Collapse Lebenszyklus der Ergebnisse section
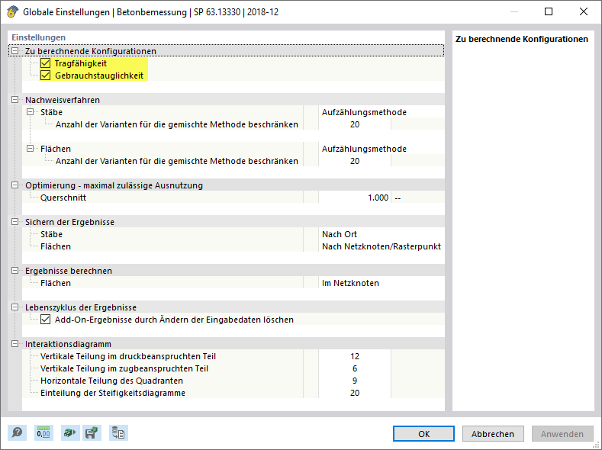Image resolution: width=602 pixels, height=450 pixels. click(14, 307)
